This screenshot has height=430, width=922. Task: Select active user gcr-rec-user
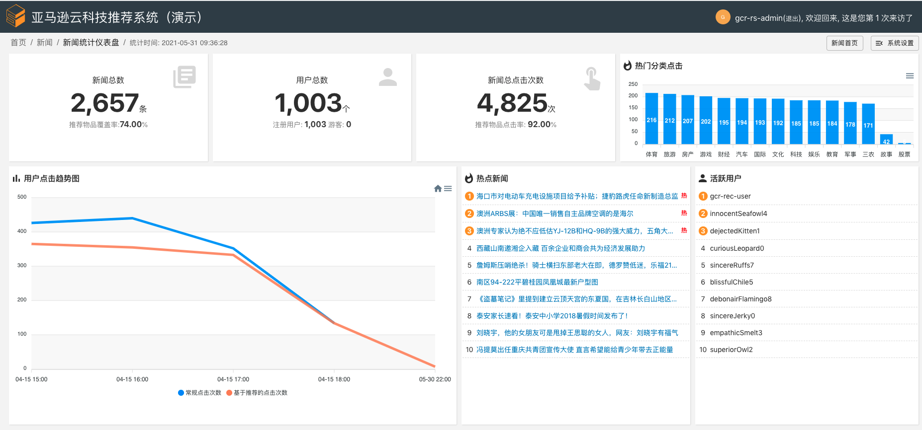[x=731, y=196]
